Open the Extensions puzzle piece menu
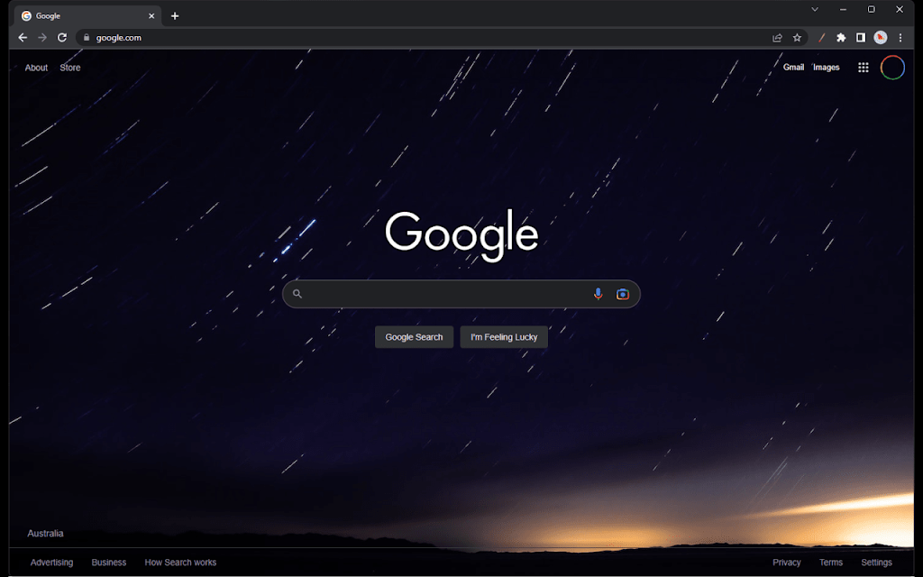 (841, 38)
